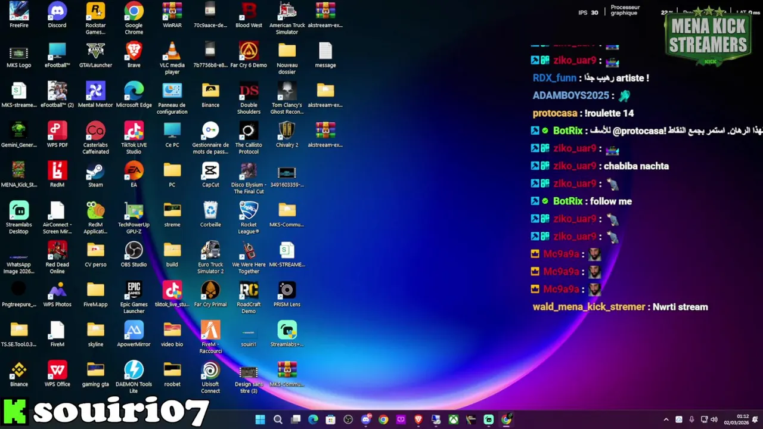Show hidden system tray icons chevron
The width and height of the screenshot is (763, 429).
click(666, 419)
